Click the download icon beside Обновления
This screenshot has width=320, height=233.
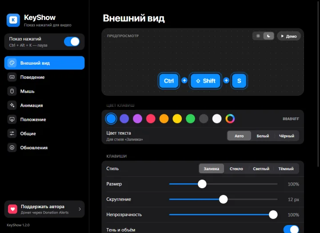tap(12, 148)
